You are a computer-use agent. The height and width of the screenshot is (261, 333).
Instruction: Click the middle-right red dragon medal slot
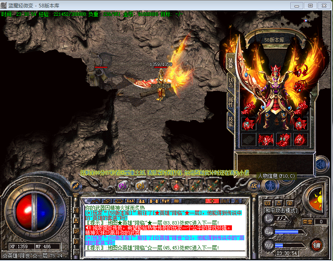pyautogui.click(x=301, y=87)
